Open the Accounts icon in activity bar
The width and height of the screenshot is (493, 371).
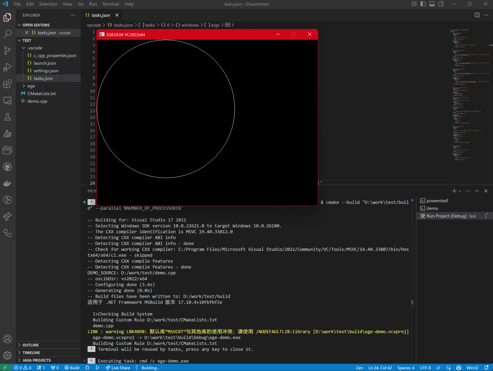tap(7, 339)
